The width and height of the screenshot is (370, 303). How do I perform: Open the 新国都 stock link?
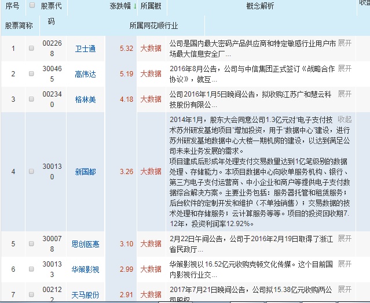86,172
